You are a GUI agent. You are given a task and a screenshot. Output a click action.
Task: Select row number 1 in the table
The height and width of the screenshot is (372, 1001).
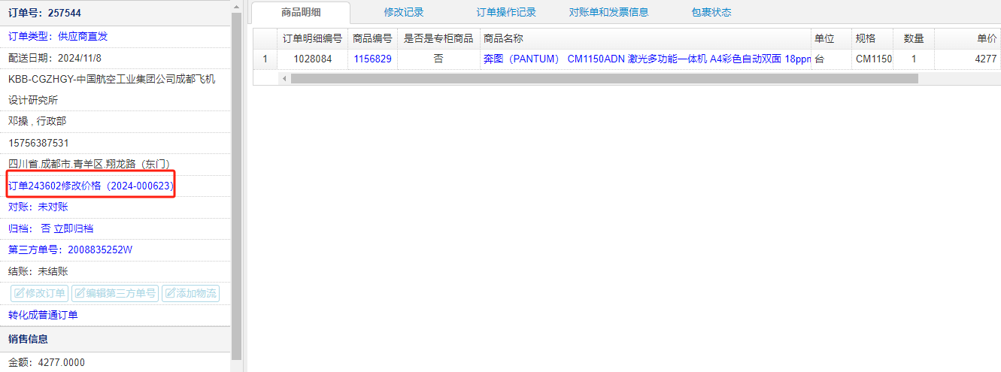coord(265,59)
